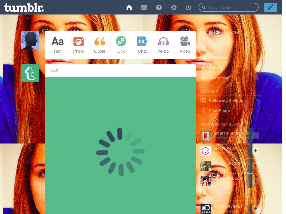Image resolution: width=286 pixels, height=214 pixels.
Task: Expand the blog switcher chevron
Action: (257, 35)
